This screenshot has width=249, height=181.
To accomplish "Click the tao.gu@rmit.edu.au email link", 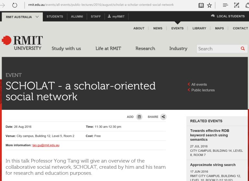I will point(46,145).
